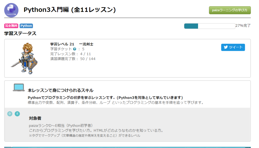Open the paizaラーニングの学び方 button
This screenshot has height=148, width=259.
click(x=230, y=10)
